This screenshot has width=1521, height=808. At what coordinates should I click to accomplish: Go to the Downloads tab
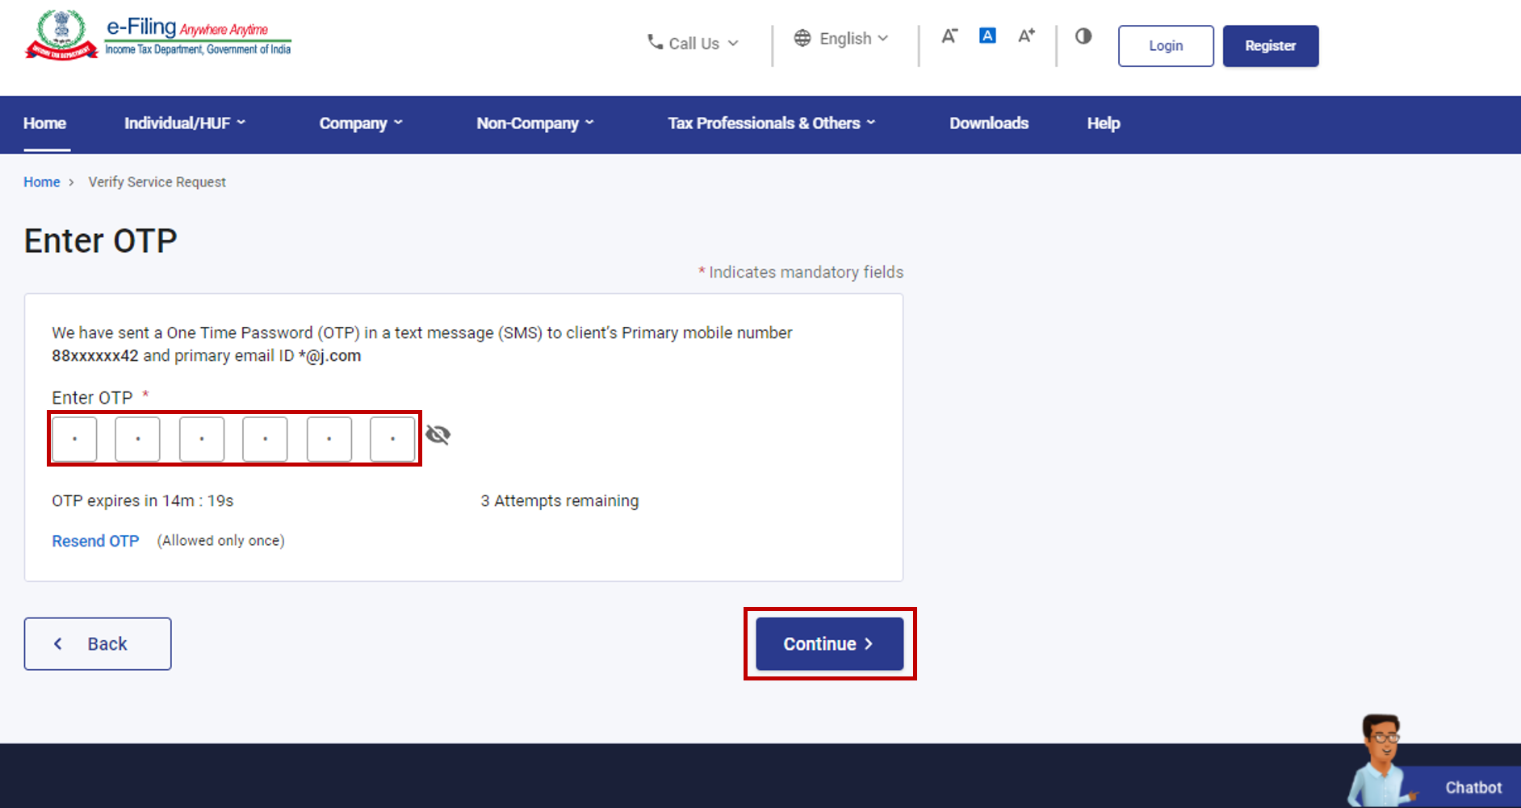(x=988, y=124)
